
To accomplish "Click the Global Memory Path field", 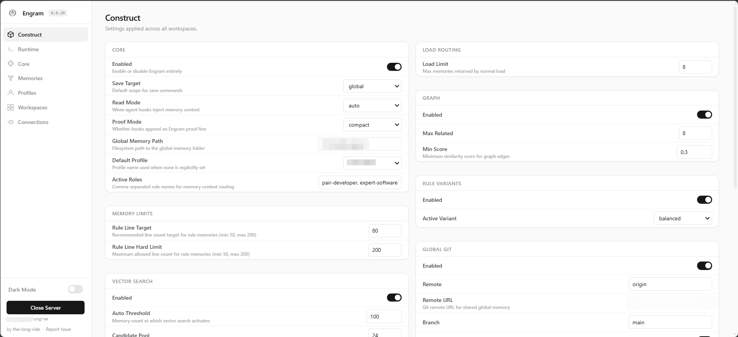I will (360, 144).
